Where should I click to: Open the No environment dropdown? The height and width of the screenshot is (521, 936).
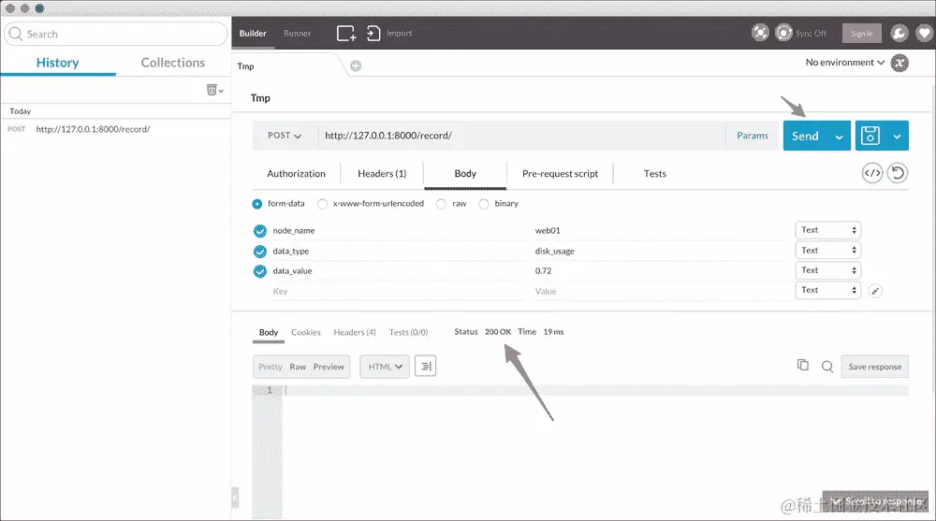coord(844,62)
